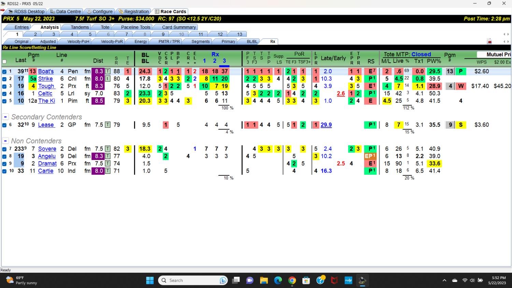512x288 pixels.
Task: Open File Explorer from taskbar
Action: tap(264, 280)
